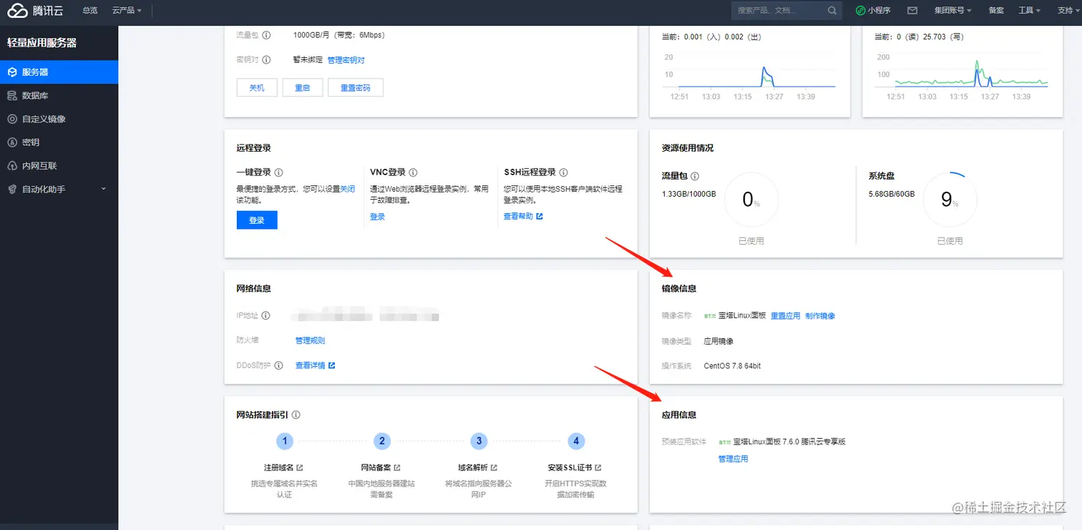Click the 流量包 usage info icon
This screenshot has height=530, width=1082.
pos(695,176)
